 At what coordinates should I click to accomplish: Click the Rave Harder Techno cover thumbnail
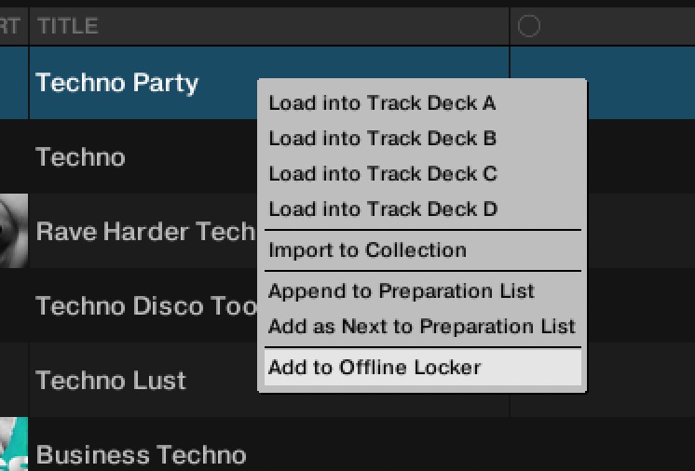(13, 231)
